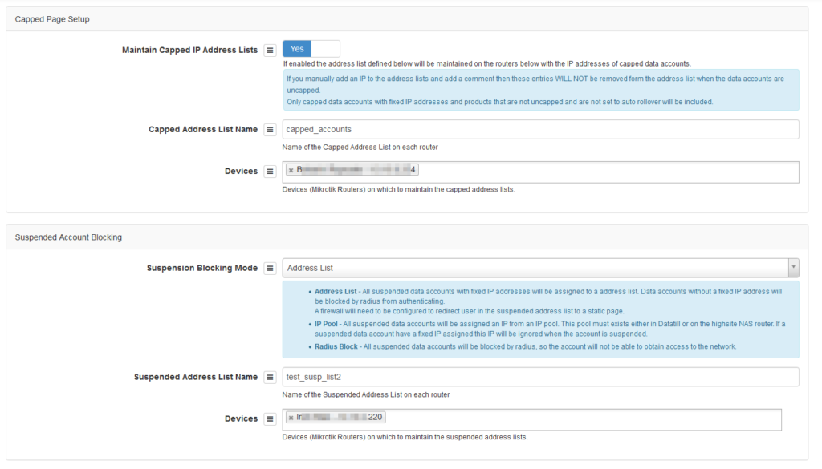Click the 'If enabled the address list' description

click(x=487, y=64)
